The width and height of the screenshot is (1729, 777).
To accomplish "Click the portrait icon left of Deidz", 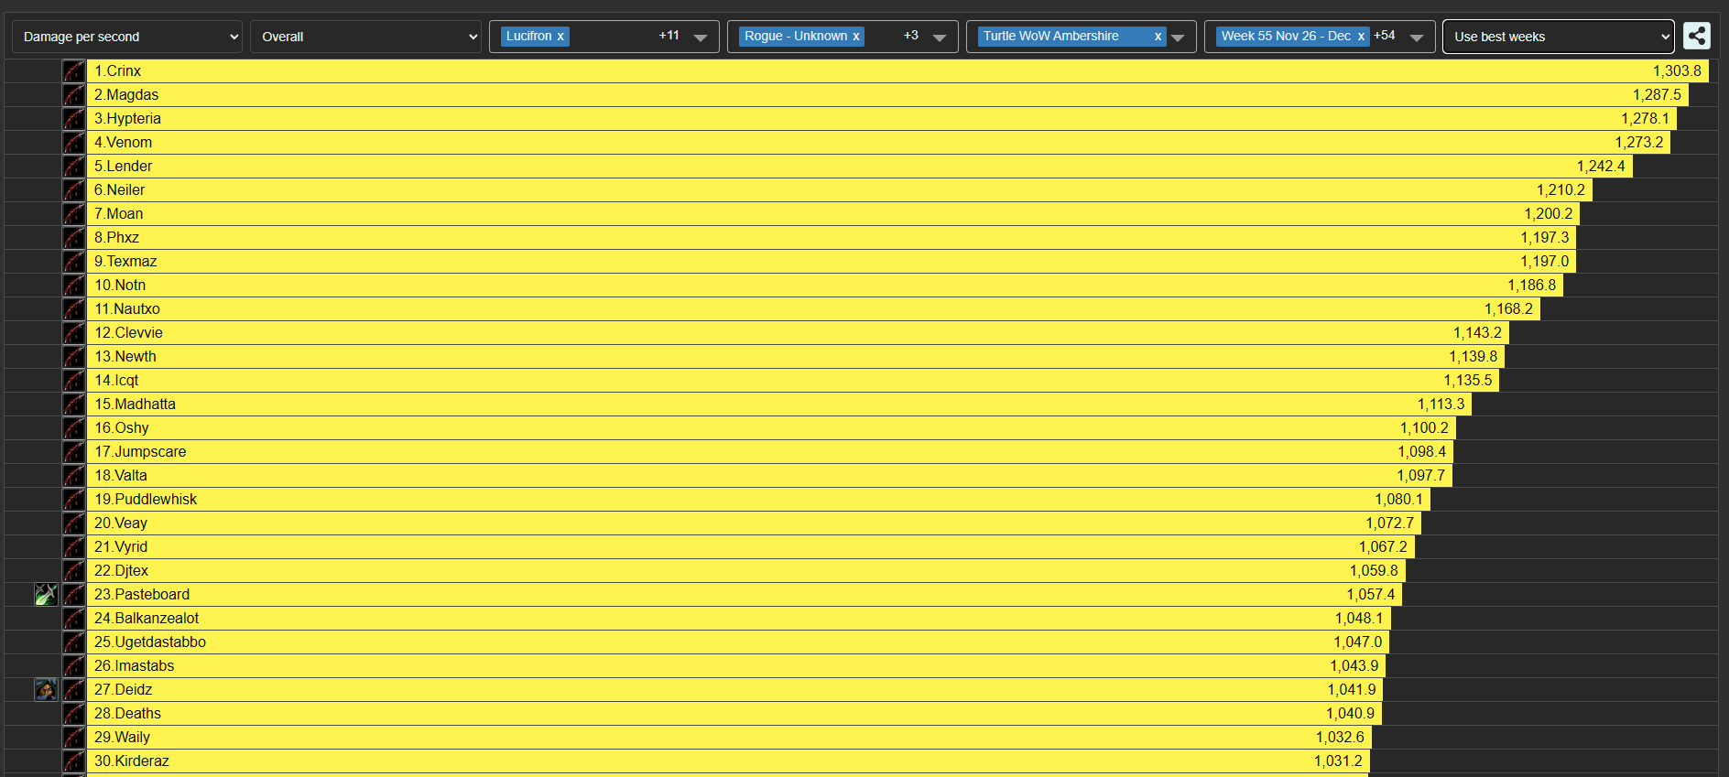I will (x=46, y=689).
